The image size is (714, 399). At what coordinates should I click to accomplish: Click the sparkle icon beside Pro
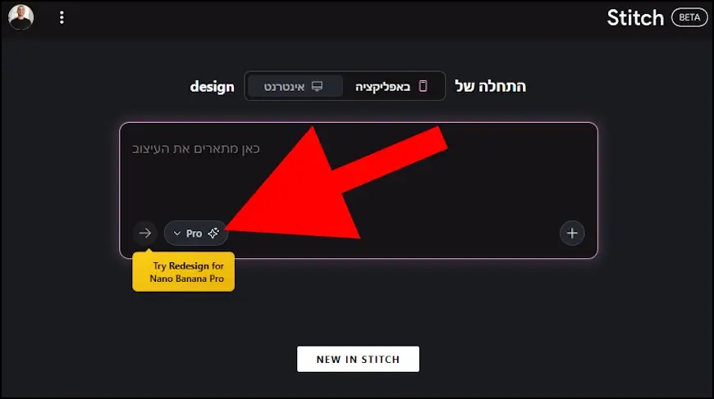[x=213, y=234]
